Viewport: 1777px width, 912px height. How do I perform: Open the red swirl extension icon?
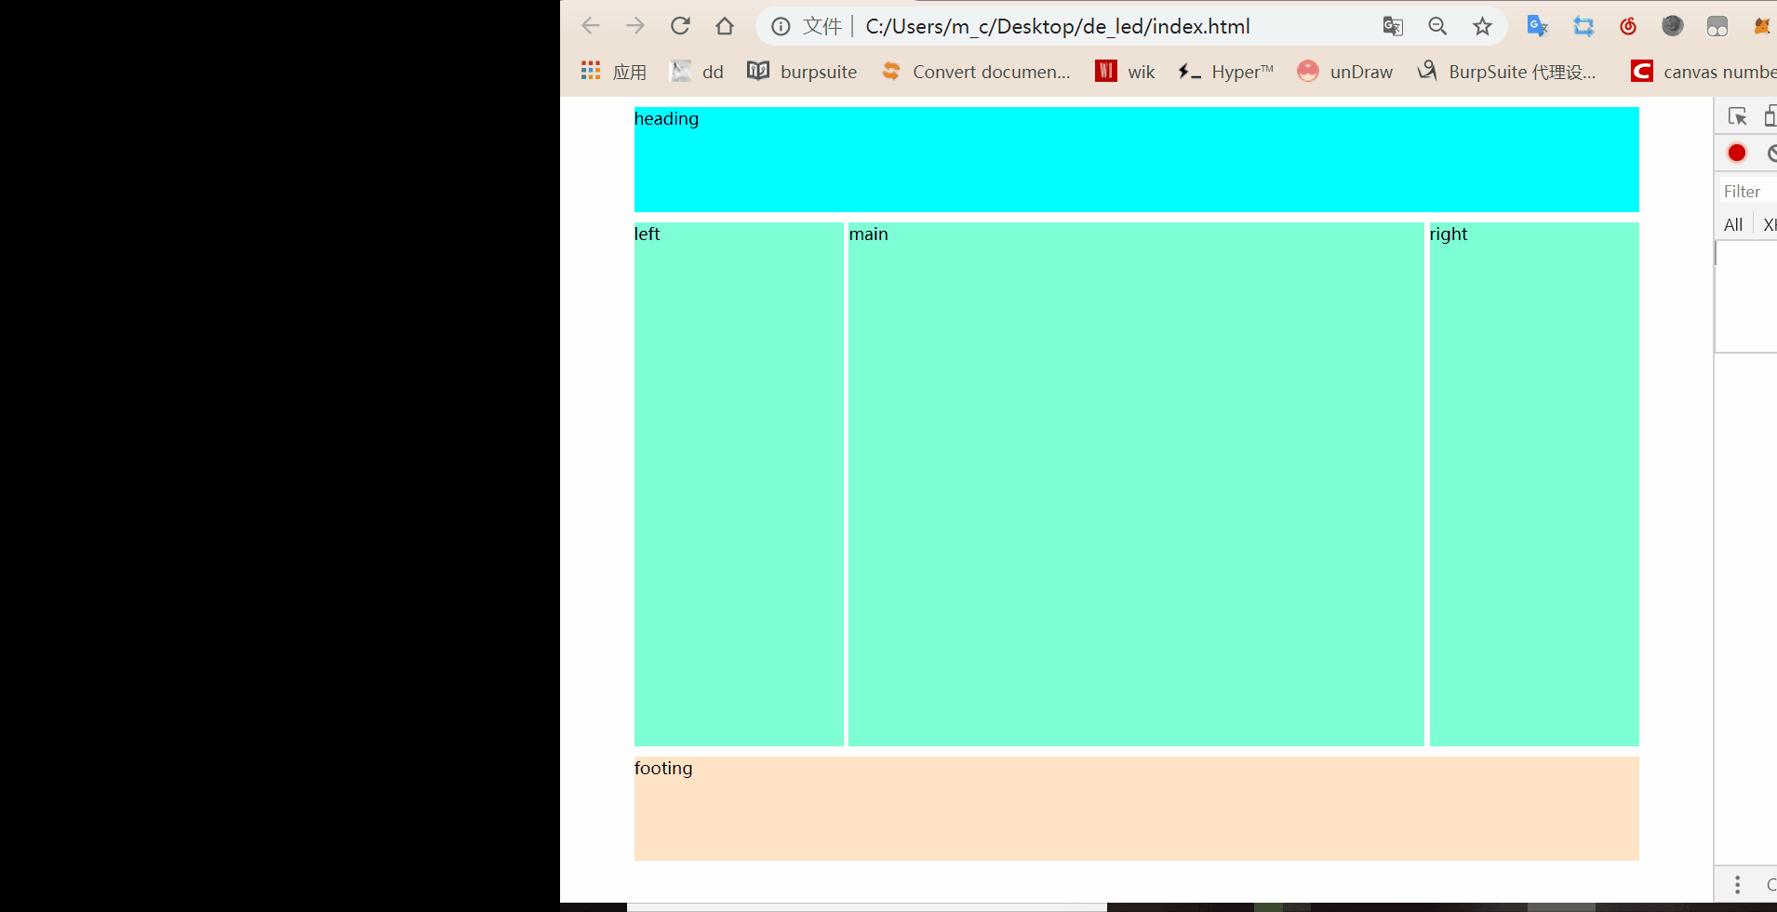pyautogui.click(x=1627, y=26)
